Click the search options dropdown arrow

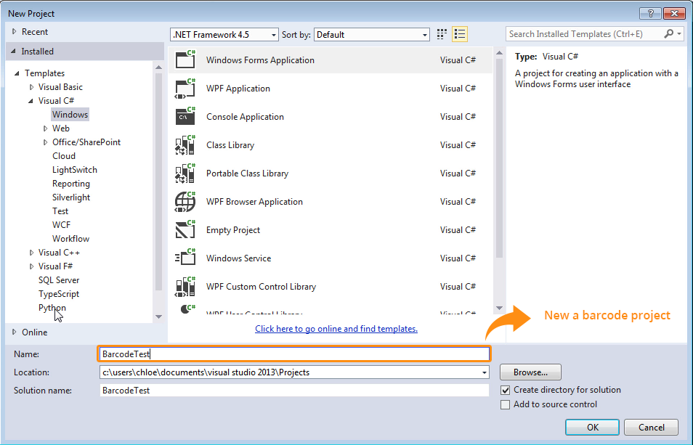click(x=679, y=33)
